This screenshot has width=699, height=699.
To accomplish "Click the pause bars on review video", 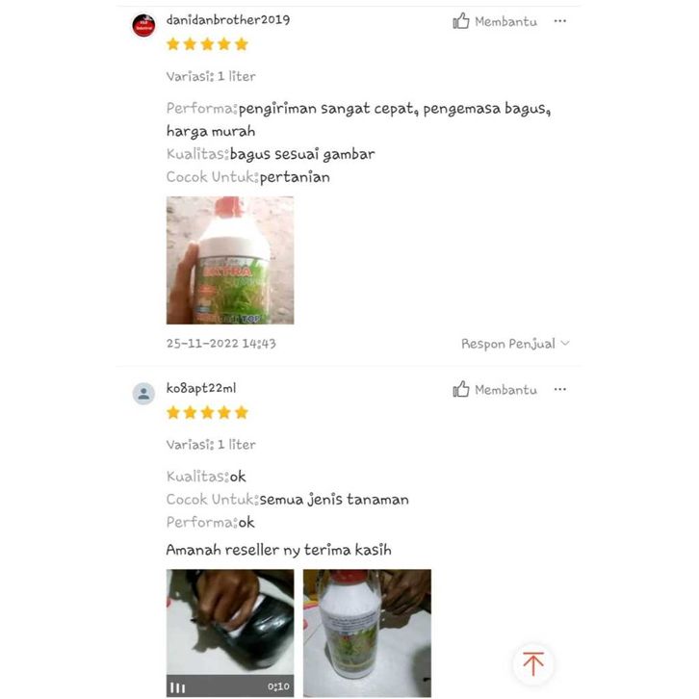I will [x=177, y=687].
